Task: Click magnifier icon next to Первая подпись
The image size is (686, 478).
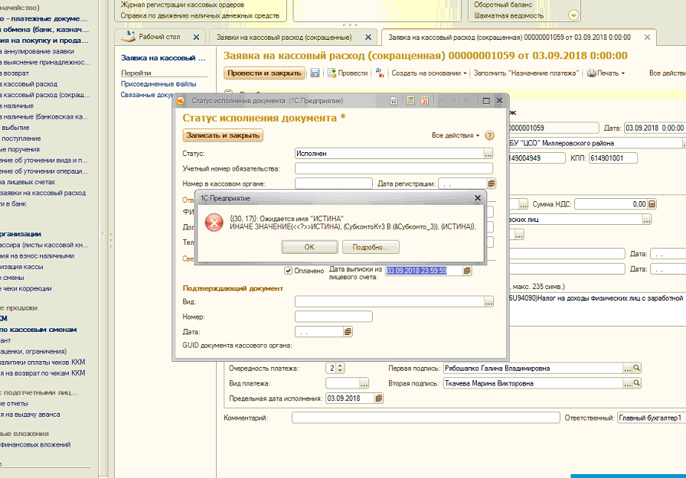Action: (636, 368)
